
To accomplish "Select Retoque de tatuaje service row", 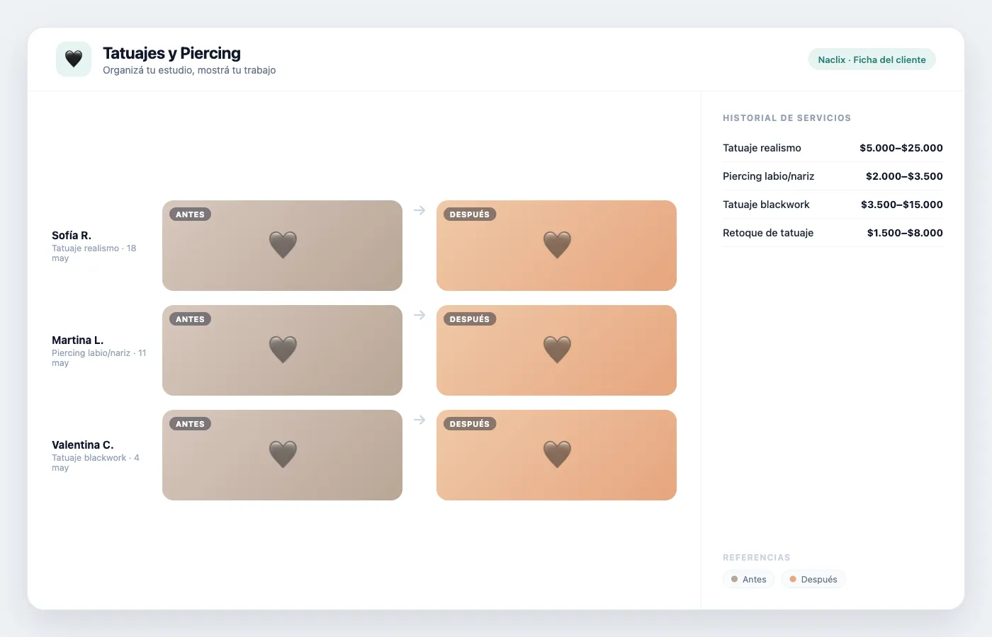I will coord(833,233).
